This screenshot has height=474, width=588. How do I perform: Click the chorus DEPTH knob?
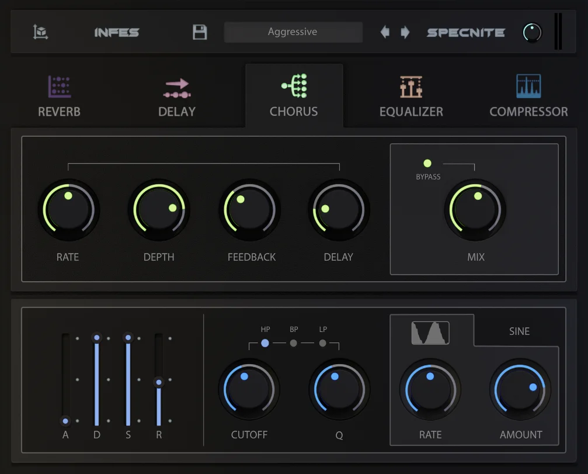pyautogui.click(x=159, y=209)
